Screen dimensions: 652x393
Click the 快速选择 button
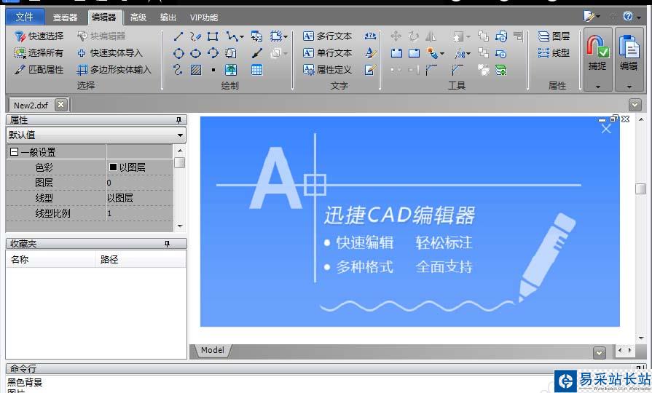point(39,36)
